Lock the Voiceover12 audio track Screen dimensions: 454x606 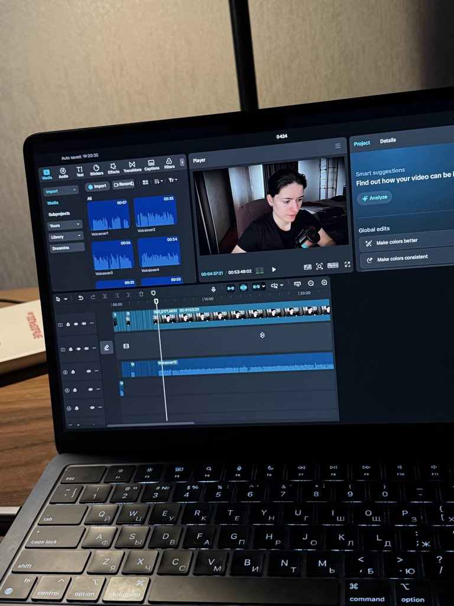click(73, 372)
